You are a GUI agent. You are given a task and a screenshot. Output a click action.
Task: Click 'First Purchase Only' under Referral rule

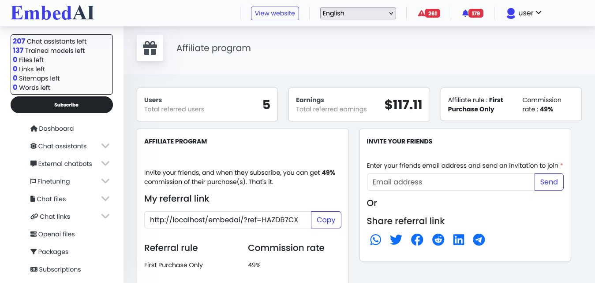coord(173,265)
